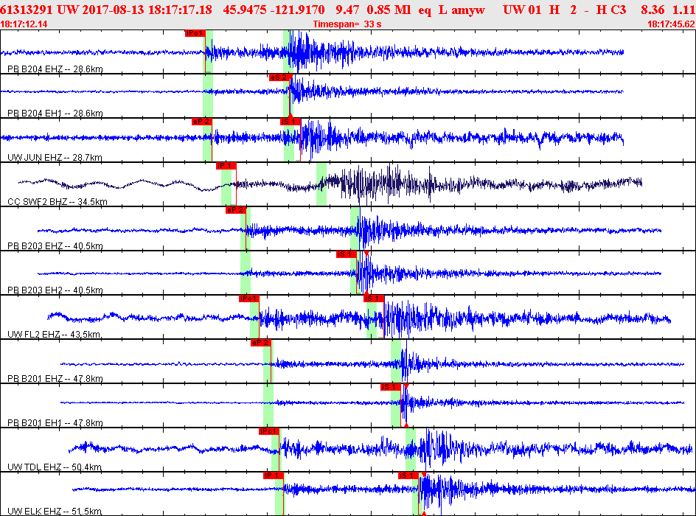Image resolution: width=696 pixels, height=516 pixels.
Task: Click the magnitude '0.85 Ml' in header
Action: click(389, 10)
